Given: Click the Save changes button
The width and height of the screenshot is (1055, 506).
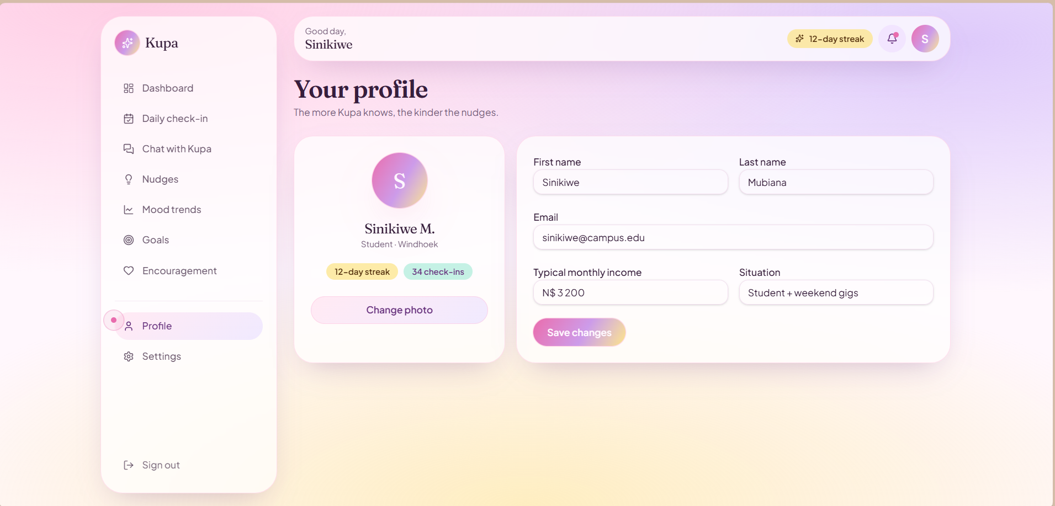Looking at the screenshot, I should tap(579, 332).
